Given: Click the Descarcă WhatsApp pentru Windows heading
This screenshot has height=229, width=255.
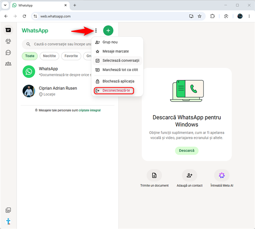Looking at the screenshot, I should 187,121.
